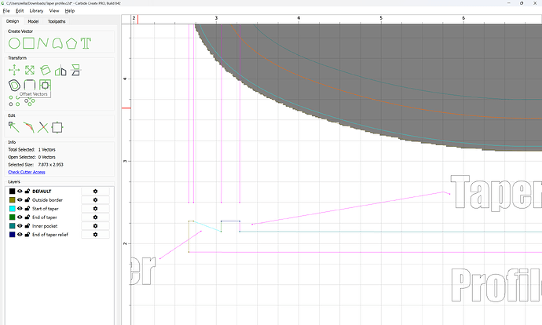Open the Library menu
The width and height of the screenshot is (542, 325).
tap(36, 11)
